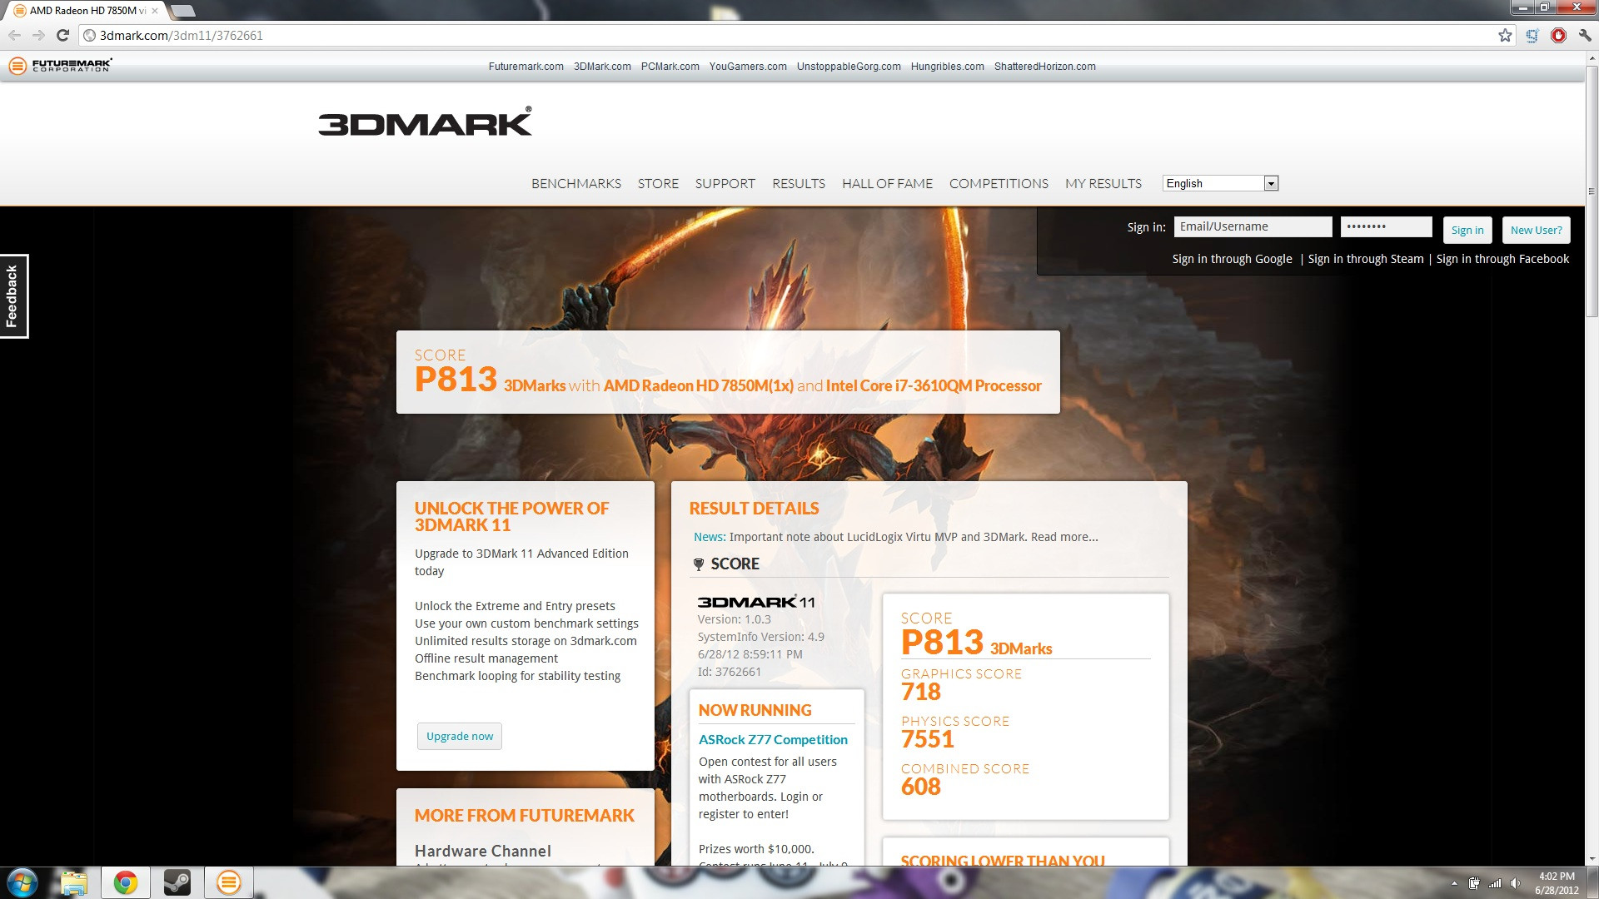Image resolution: width=1599 pixels, height=899 pixels.
Task: Click the YouGamers.com top link
Action: tap(748, 67)
